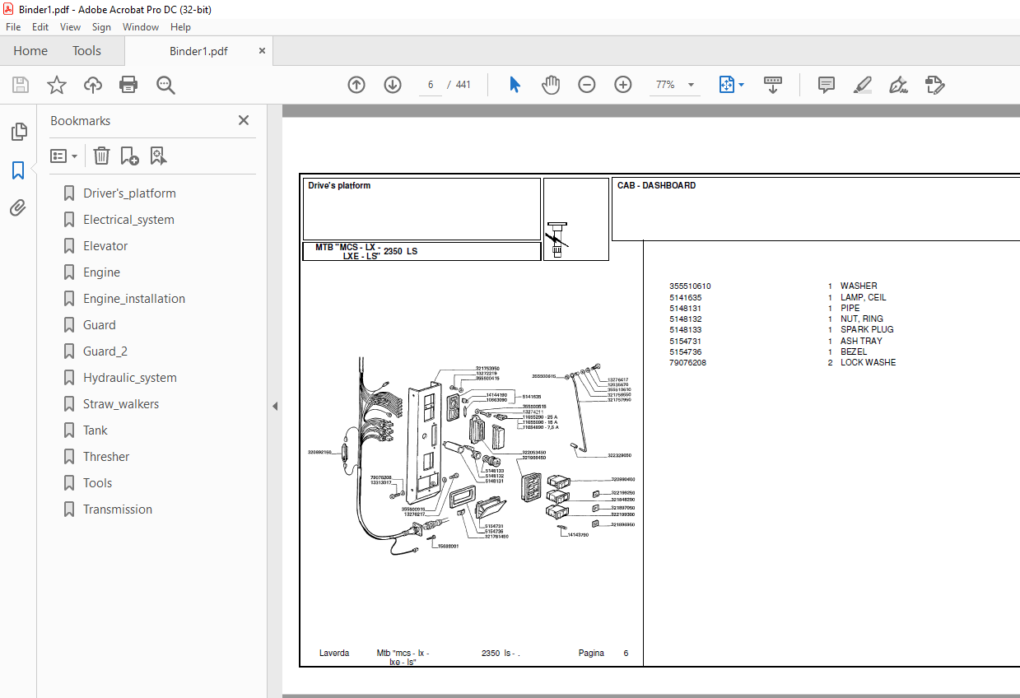Open the Sign menu
The width and height of the screenshot is (1020, 698).
[x=101, y=27]
